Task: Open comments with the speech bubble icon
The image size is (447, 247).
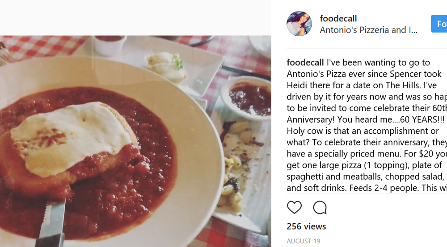Action: point(320,207)
